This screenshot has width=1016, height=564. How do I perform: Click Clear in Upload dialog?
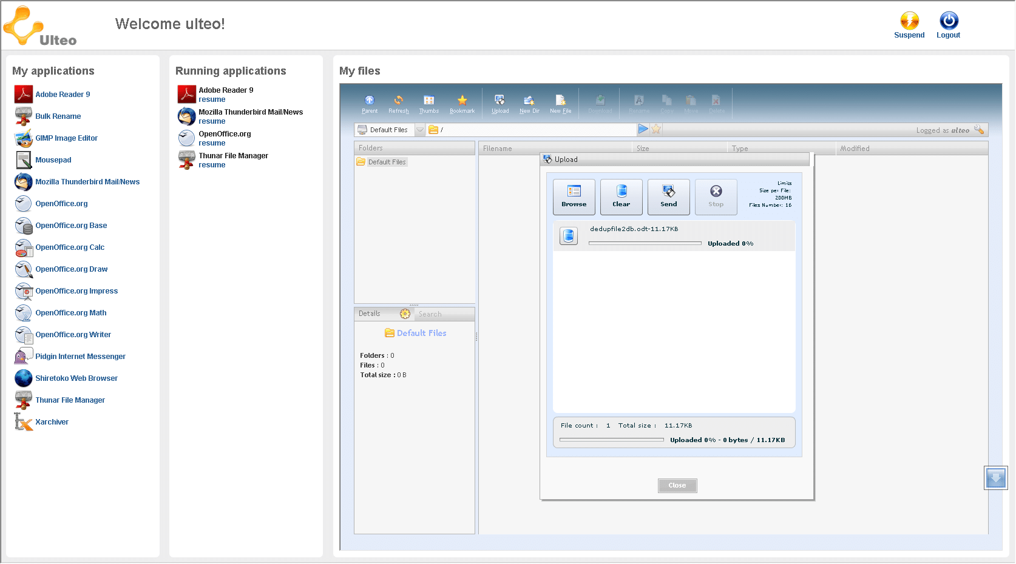[621, 197]
